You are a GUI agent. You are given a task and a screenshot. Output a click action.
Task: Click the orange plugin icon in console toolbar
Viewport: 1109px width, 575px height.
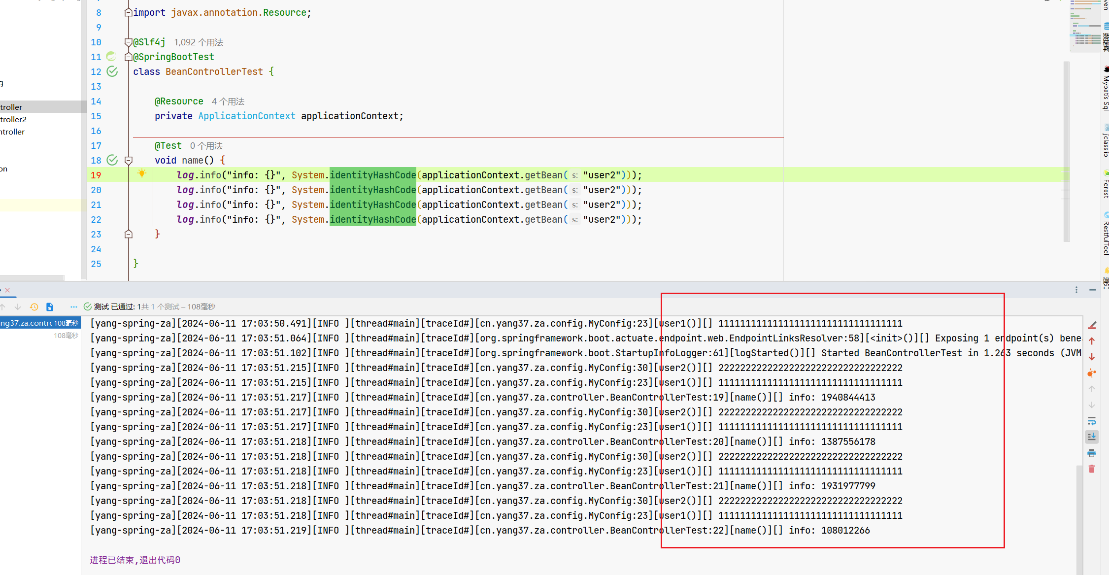pos(1092,373)
